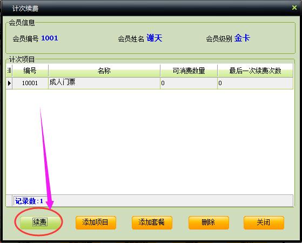This screenshot has width=302, height=243.
Task: Sort by the 名称 column header
Action: (x=104, y=71)
